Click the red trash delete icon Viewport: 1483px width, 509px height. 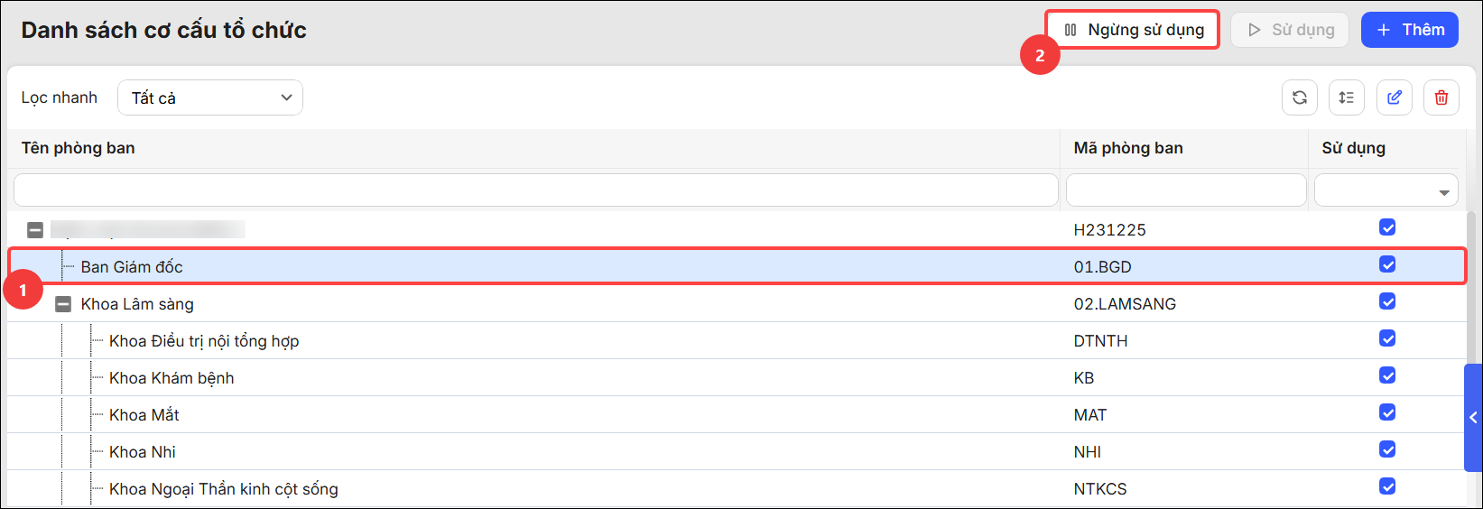pyautogui.click(x=1441, y=97)
